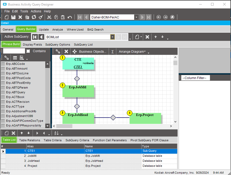Toggle the Contains checkbox

pyautogui.click(x=28, y=51)
